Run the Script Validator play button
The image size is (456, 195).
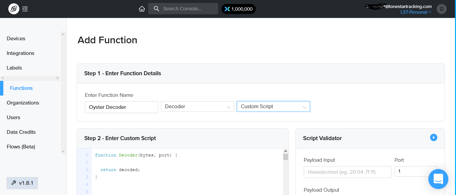(433, 137)
